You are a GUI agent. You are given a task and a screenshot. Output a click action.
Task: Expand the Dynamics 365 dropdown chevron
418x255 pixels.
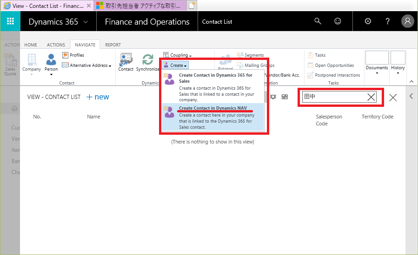(x=86, y=22)
